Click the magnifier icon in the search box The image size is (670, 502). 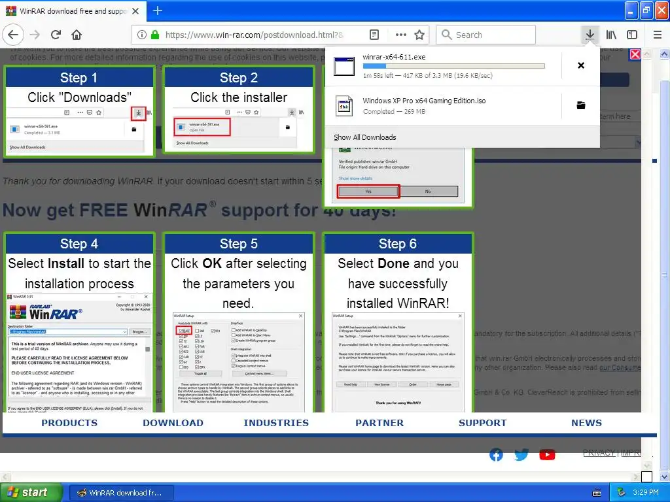pos(446,35)
